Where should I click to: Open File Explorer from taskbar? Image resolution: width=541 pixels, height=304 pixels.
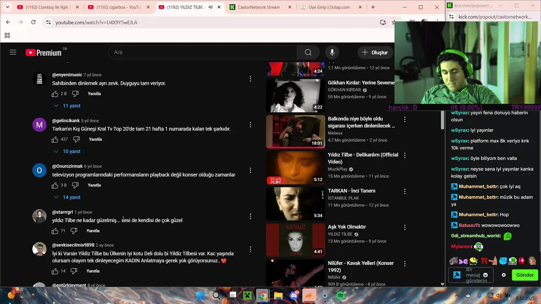point(278,296)
